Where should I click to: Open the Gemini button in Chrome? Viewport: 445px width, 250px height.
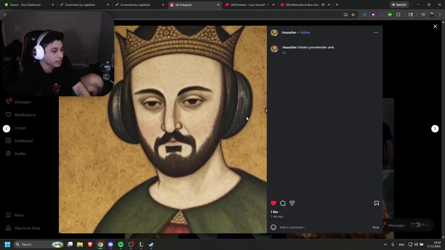coord(399,5)
